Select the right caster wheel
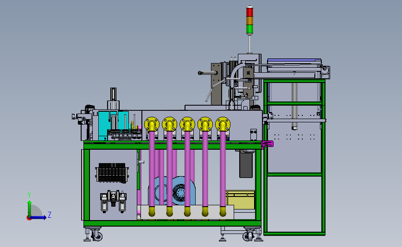The width and height of the screenshot is (402, 247). tap(248, 236)
